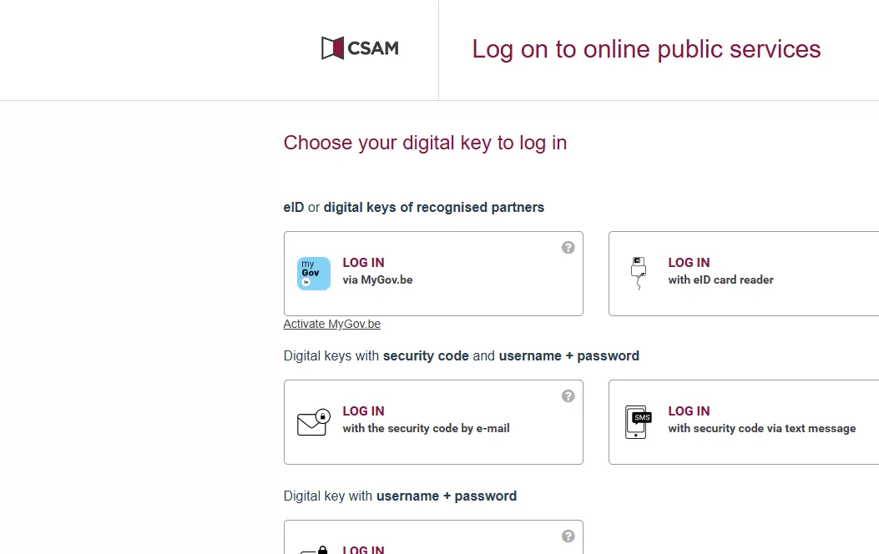Open help for username password option
879x554 pixels.
tap(568, 536)
